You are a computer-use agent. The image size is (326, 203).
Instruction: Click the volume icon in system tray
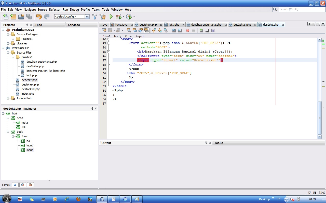point(292,199)
